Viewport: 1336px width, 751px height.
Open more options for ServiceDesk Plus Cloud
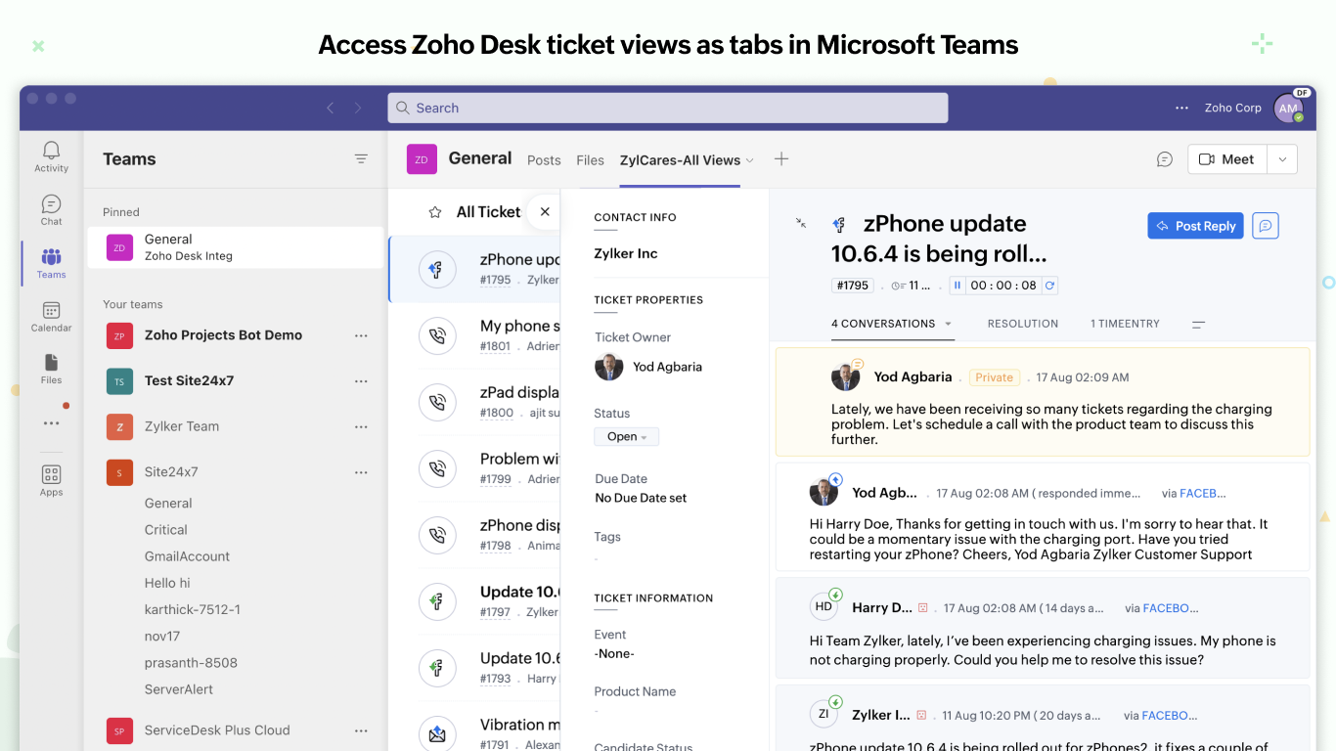click(x=361, y=730)
